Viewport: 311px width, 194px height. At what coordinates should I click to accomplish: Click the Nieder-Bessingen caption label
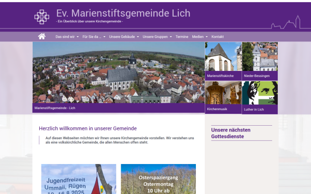257,76
